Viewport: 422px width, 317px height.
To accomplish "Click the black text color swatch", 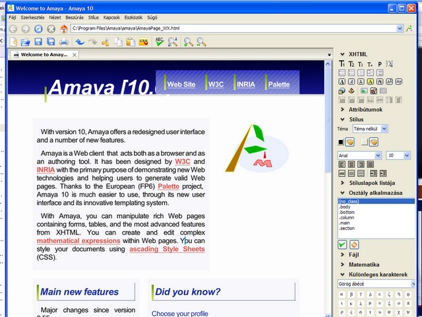I will [x=341, y=142].
